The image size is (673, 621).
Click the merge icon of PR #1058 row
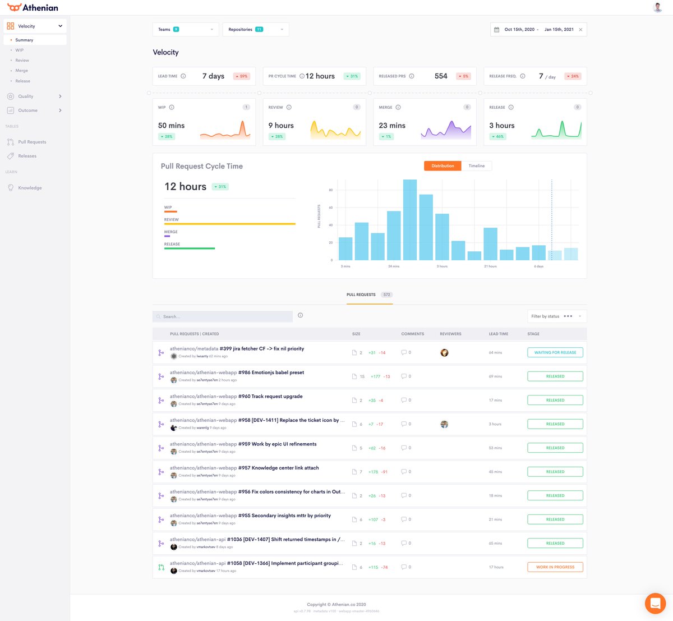[x=161, y=567]
